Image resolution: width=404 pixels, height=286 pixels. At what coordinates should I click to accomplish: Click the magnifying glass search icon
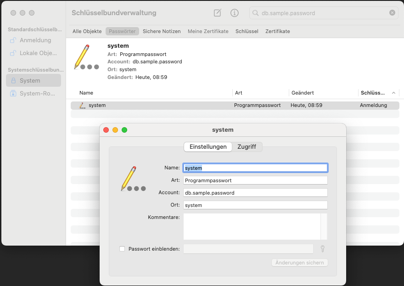pos(256,13)
